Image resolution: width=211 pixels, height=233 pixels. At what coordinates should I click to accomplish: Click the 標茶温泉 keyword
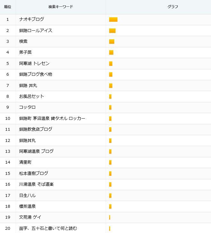27,206
